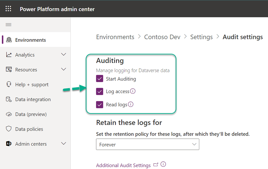Open Data policies navigation item
This screenshot has height=169, width=268.
coord(35,129)
